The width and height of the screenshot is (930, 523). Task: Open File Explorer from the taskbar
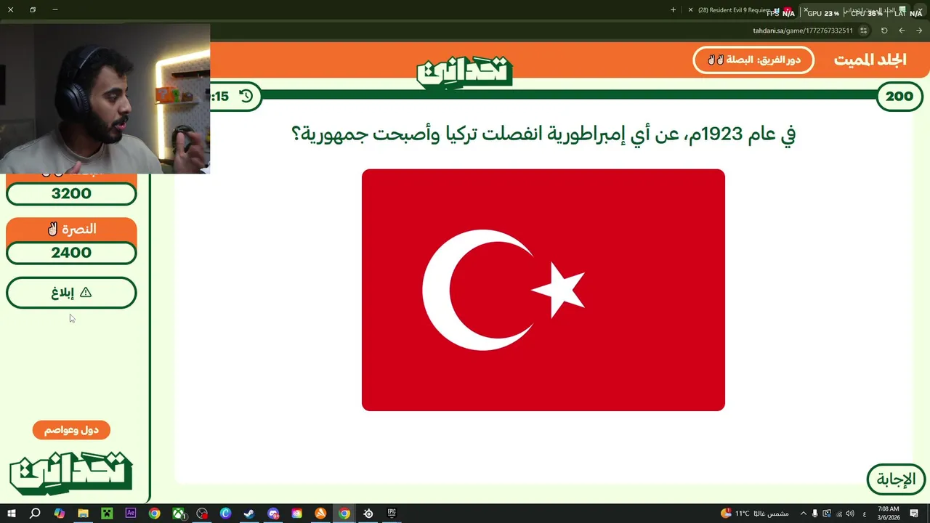click(83, 514)
